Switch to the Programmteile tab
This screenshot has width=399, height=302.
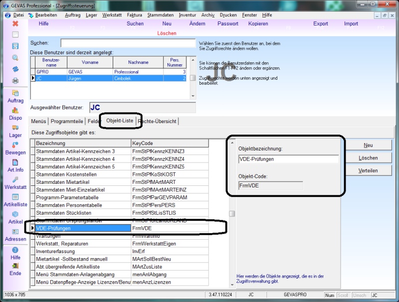[x=67, y=121]
